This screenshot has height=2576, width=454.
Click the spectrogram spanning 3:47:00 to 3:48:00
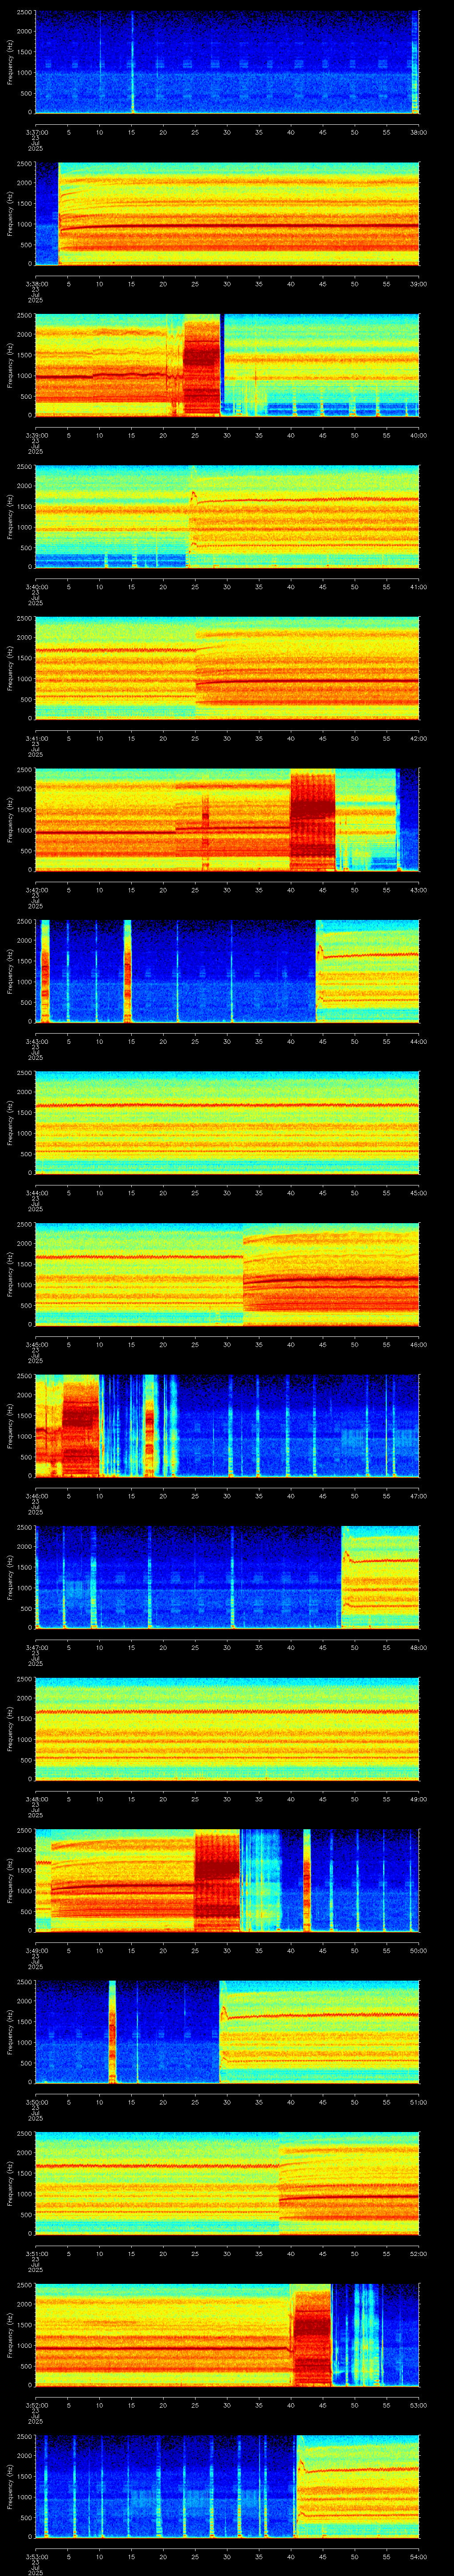tap(227, 1577)
